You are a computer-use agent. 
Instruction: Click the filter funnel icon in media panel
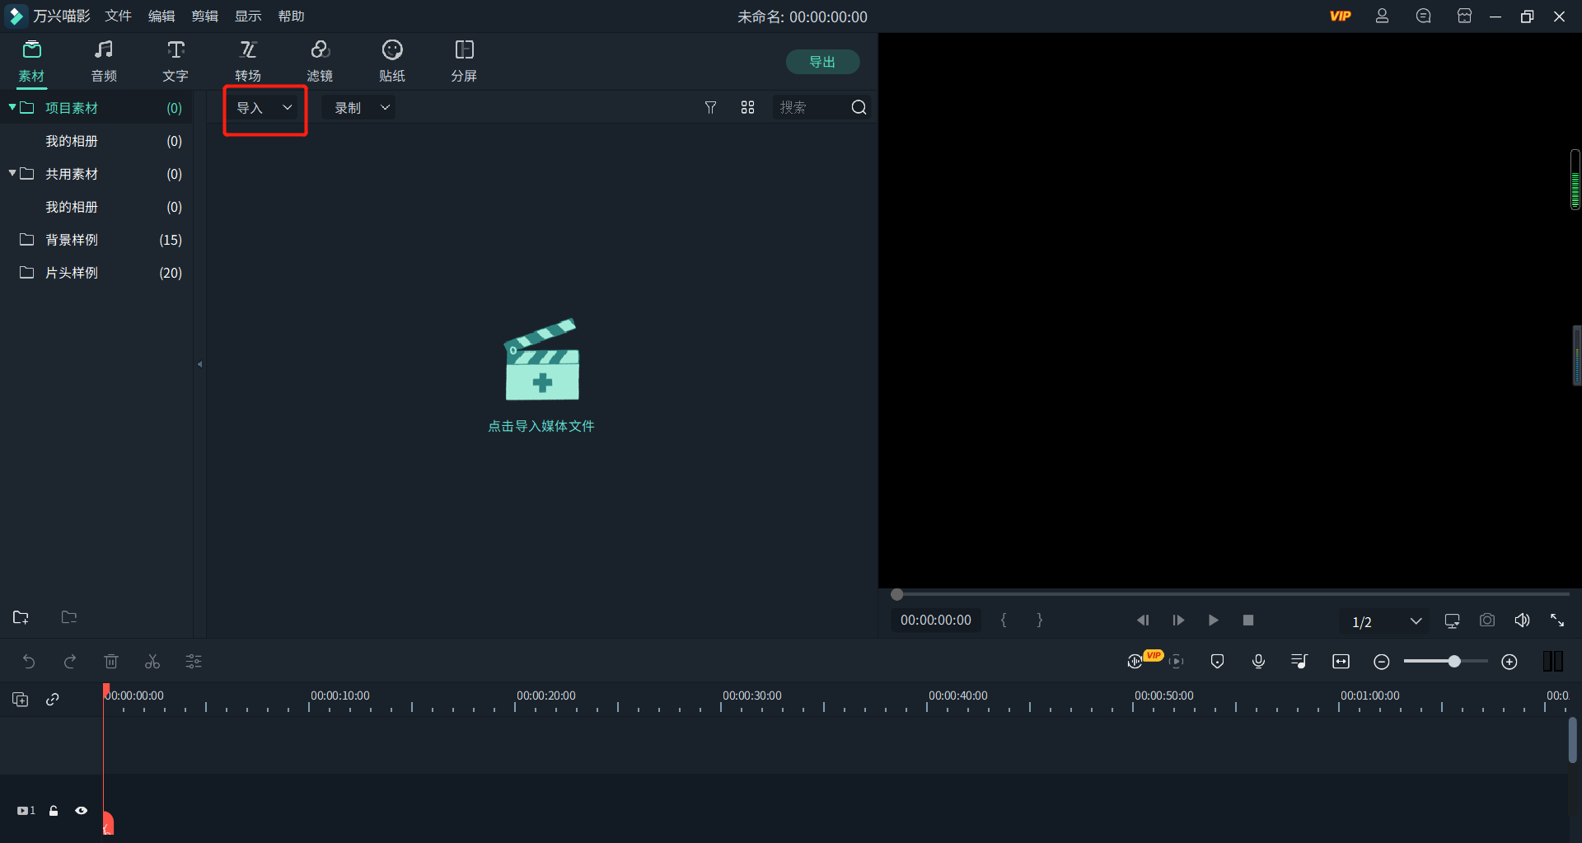(x=710, y=108)
